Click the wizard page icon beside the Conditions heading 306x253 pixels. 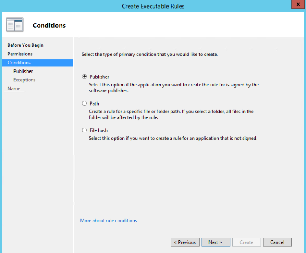pos(15,25)
